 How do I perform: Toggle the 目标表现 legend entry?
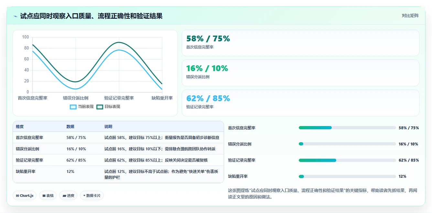[x=108, y=107]
